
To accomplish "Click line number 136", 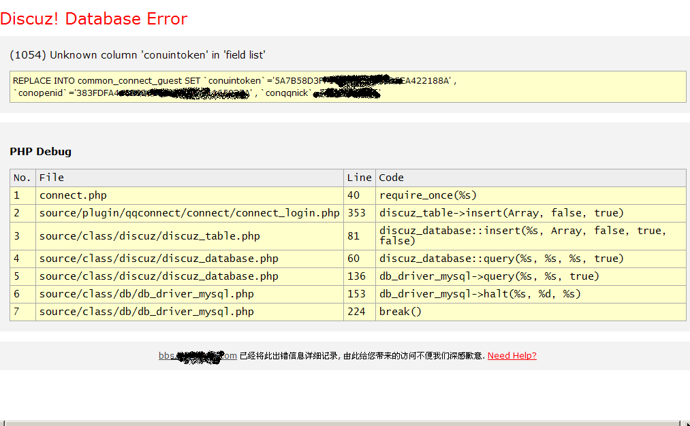I will 360,276.
